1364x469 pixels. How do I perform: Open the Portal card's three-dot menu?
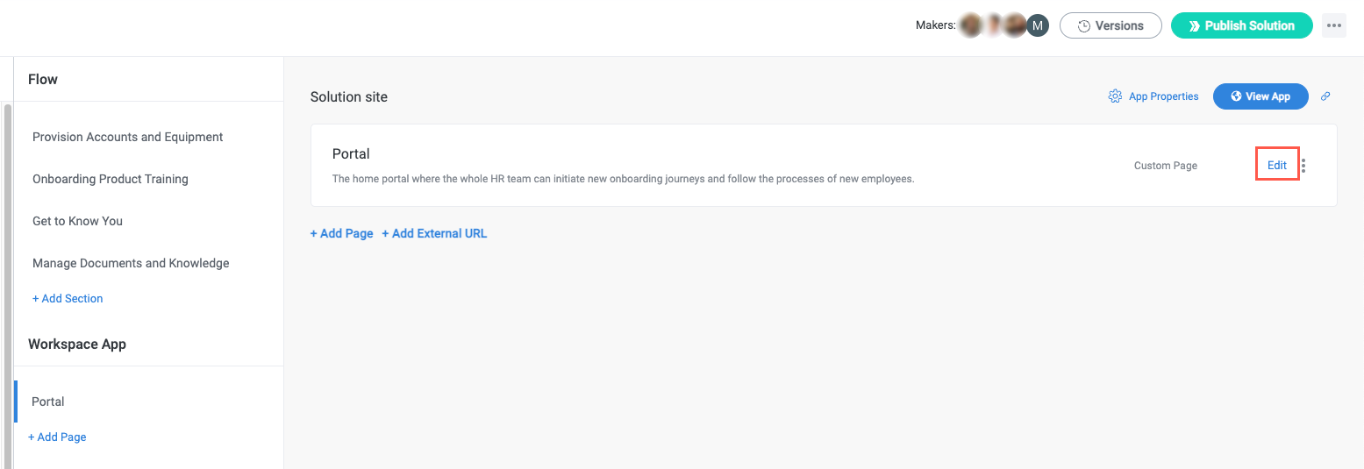1303,165
